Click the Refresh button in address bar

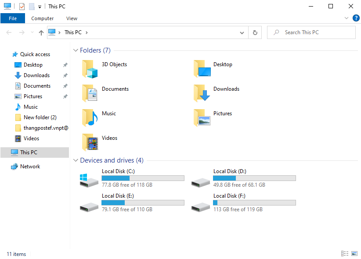point(255,32)
